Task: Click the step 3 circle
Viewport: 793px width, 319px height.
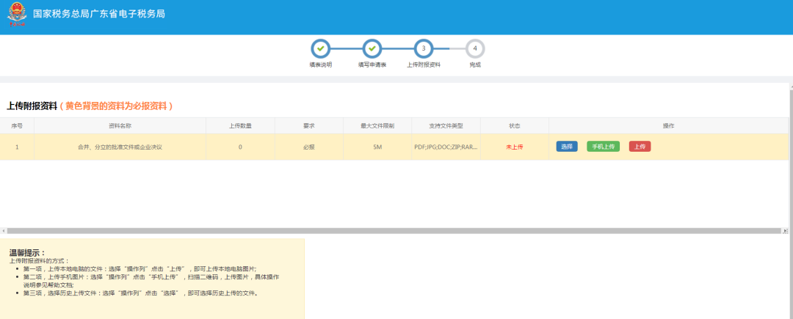Action: point(424,49)
